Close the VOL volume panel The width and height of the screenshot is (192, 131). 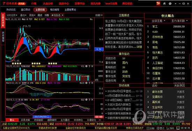click(x=92, y=66)
